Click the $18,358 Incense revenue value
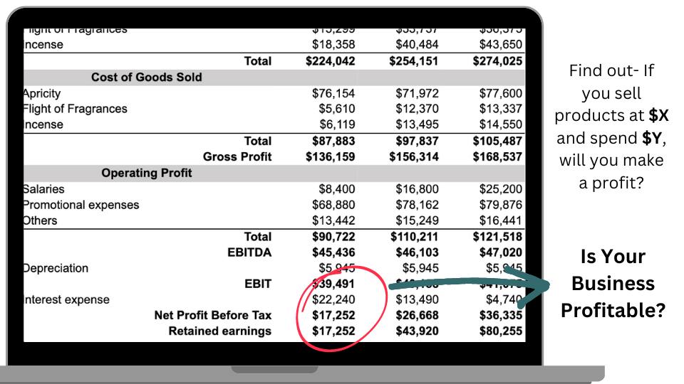The image size is (684, 384). 333,44
